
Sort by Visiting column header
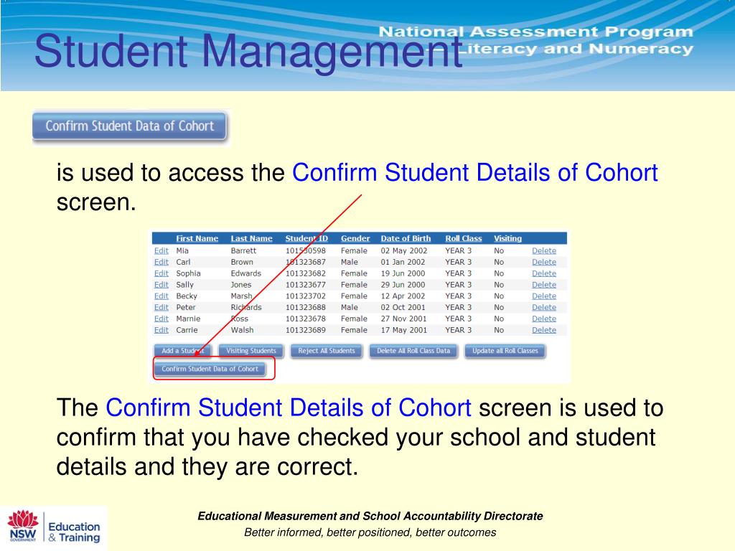point(507,238)
